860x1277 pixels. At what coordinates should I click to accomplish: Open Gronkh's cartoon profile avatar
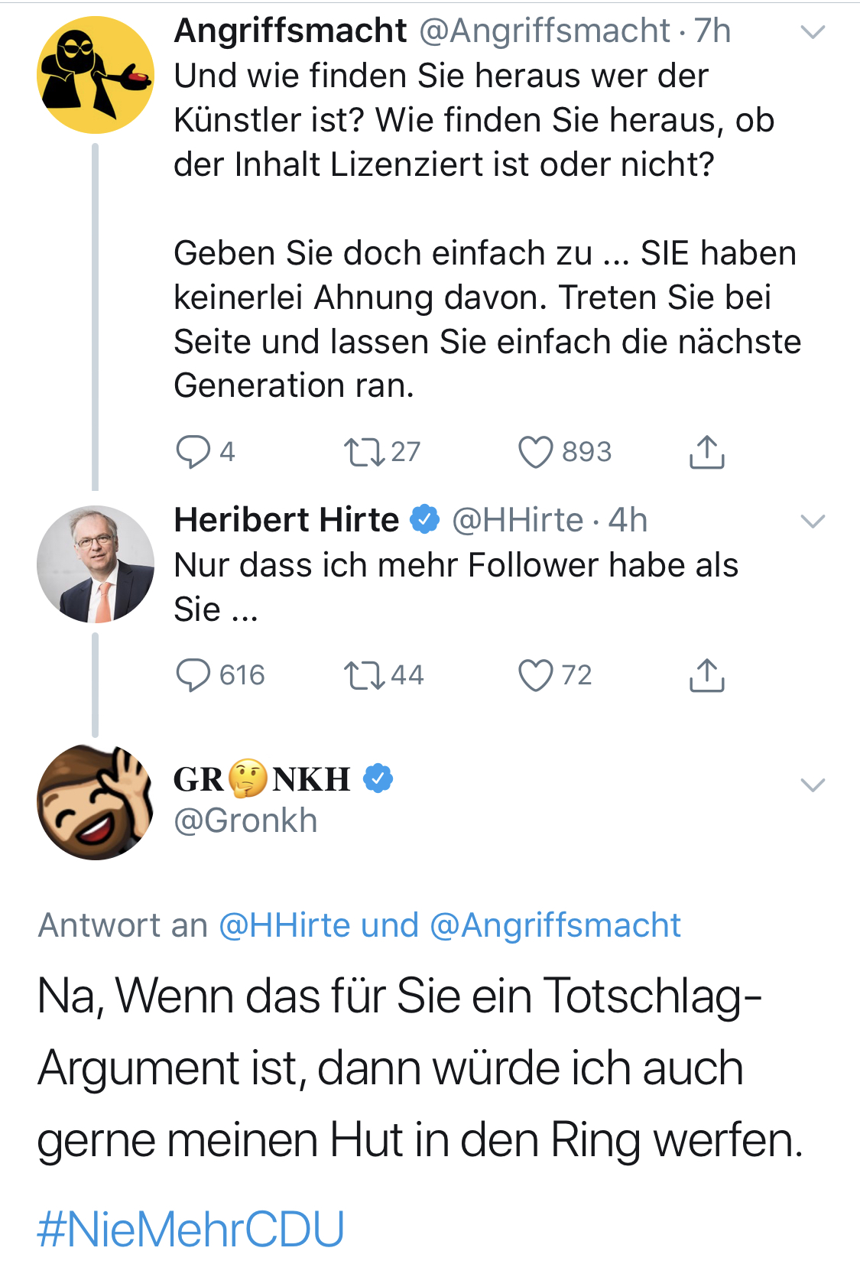tap(96, 801)
